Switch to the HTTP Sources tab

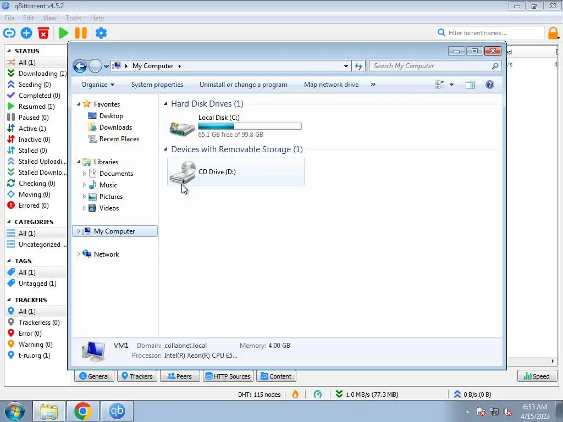pos(228,376)
